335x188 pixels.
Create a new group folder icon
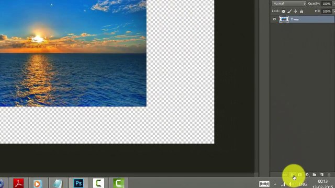[315, 175]
